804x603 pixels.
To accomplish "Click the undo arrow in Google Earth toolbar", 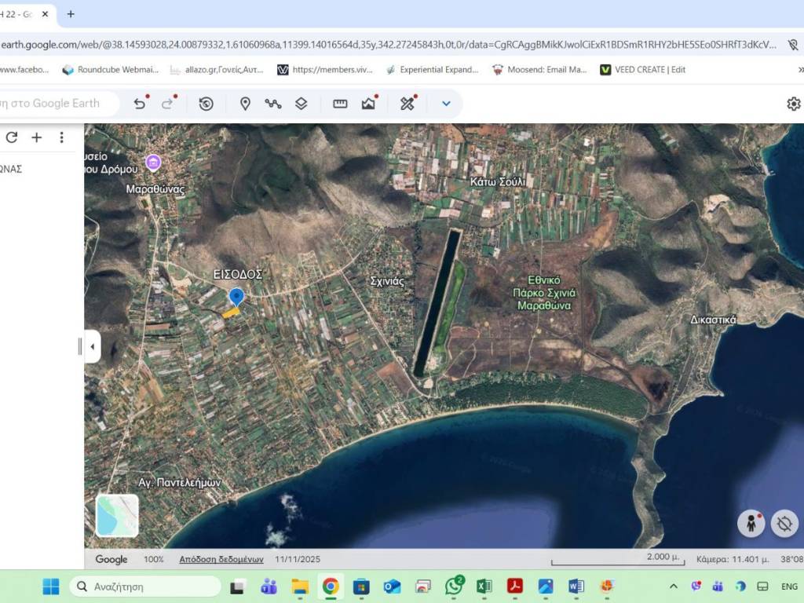I will [x=140, y=104].
